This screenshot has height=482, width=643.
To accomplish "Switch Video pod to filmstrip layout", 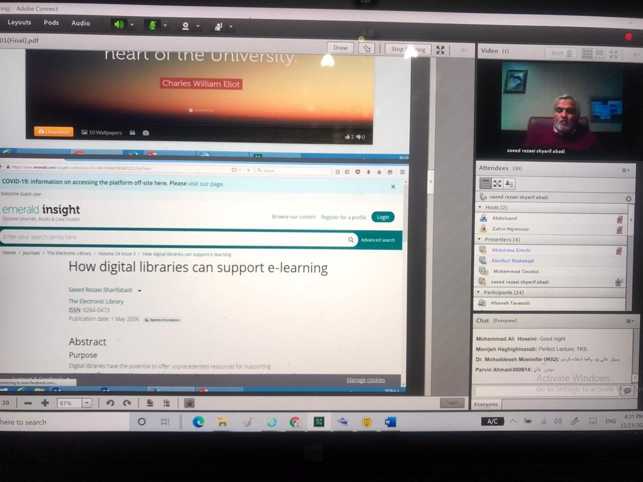I will (x=600, y=54).
